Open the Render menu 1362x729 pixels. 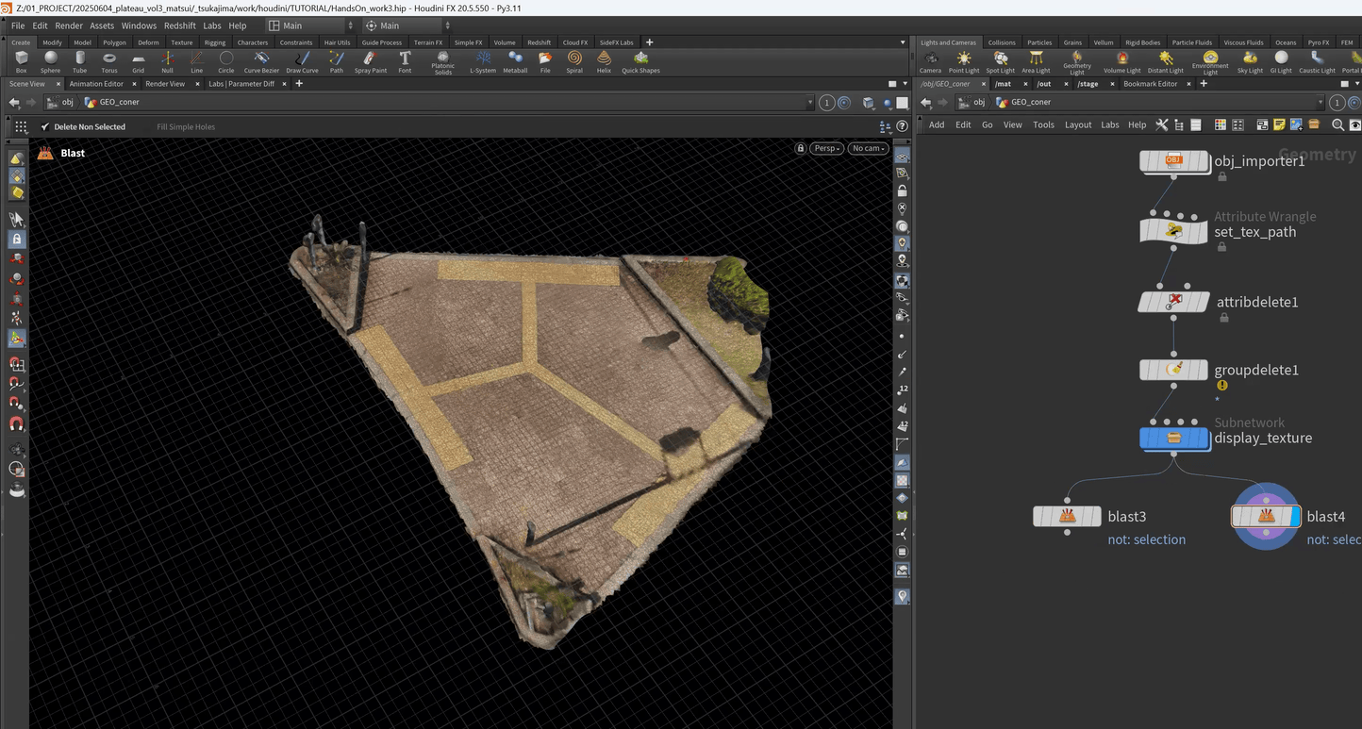click(69, 25)
